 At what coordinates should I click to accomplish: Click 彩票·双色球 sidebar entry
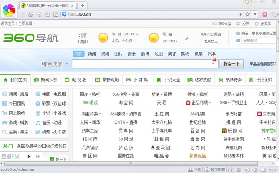(x=51, y=104)
